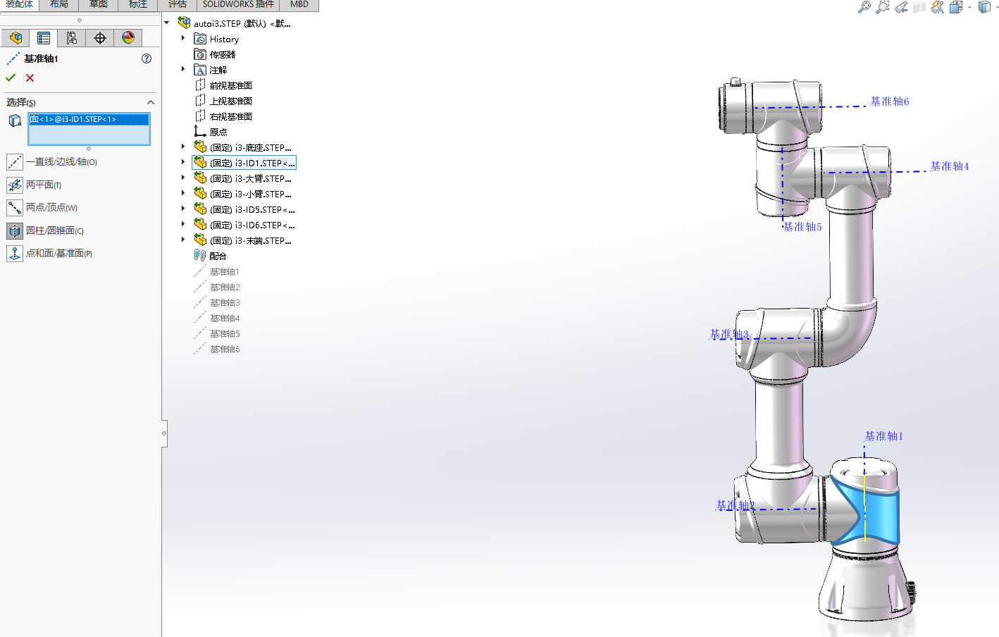Select 基准轴2 in the feature tree
Image resolution: width=999 pixels, height=637 pixels.
(x=217, y=287)
